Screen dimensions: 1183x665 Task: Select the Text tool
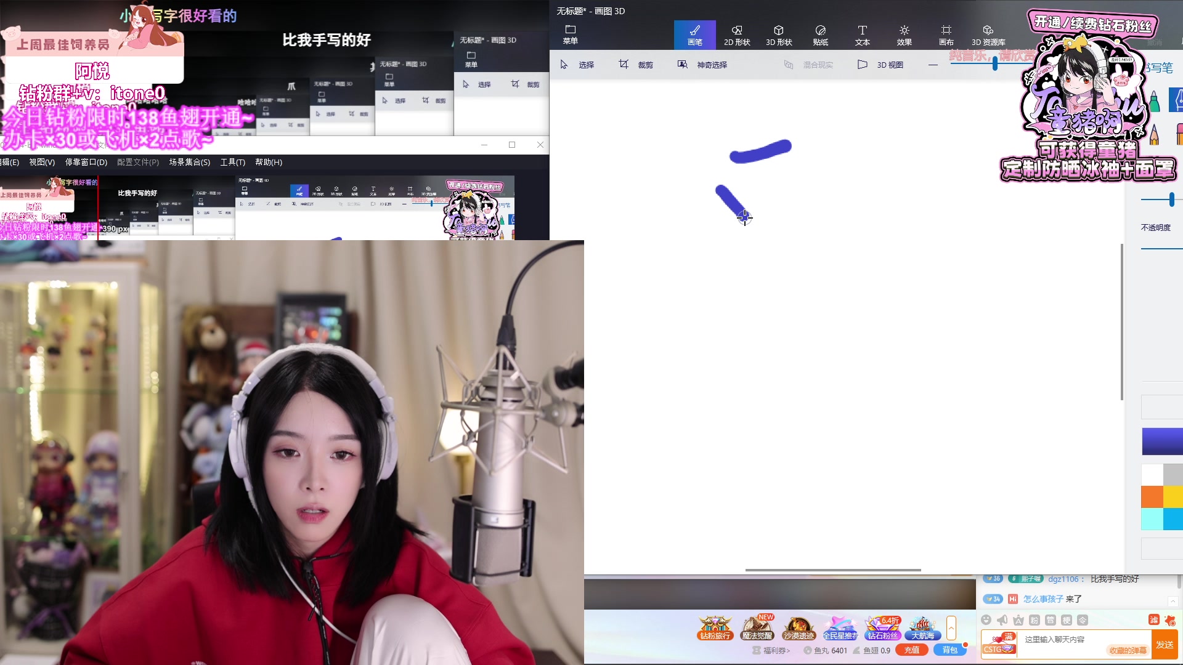862,35
